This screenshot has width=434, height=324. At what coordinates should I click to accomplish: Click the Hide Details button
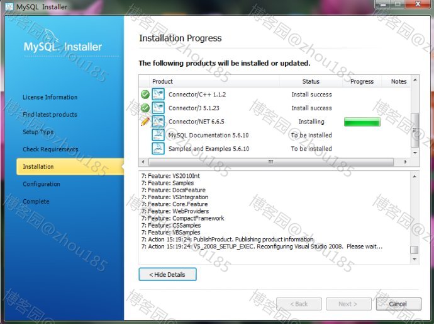click(167, 274)
